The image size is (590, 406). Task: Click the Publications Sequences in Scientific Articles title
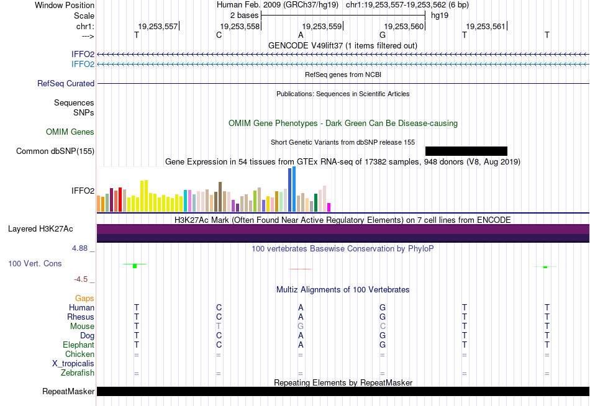[343, 94]
